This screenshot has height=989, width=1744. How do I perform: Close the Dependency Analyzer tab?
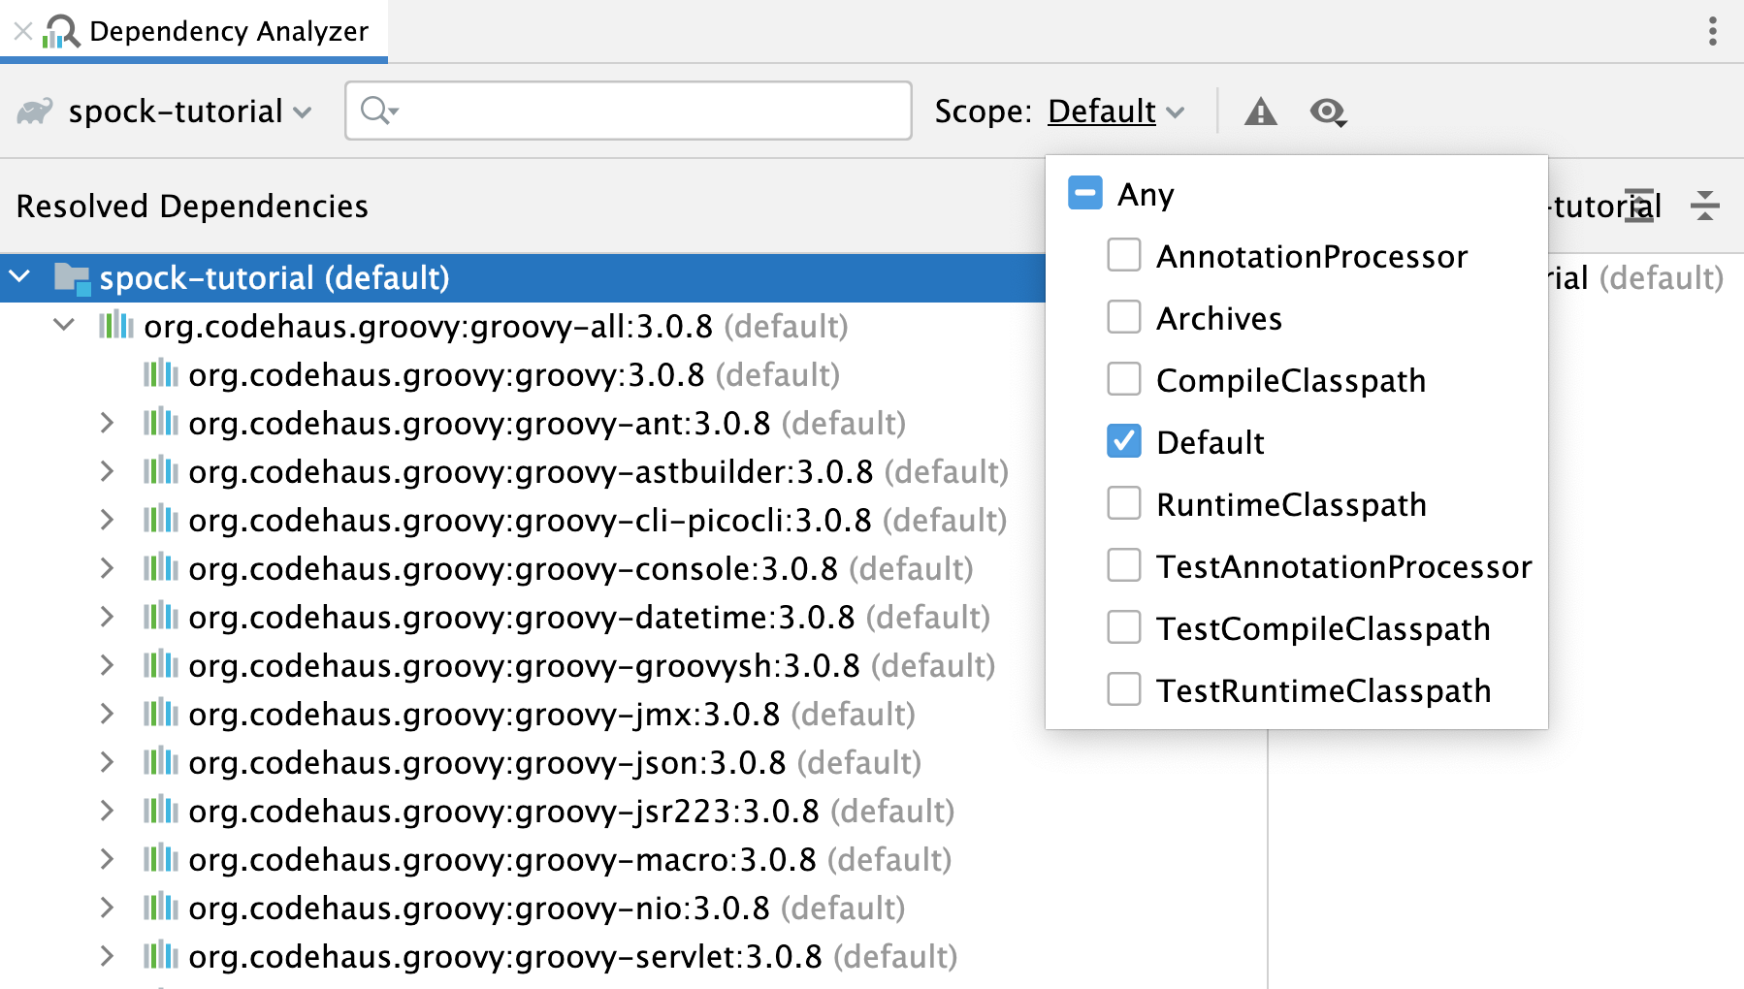click(x=21, y=31)
